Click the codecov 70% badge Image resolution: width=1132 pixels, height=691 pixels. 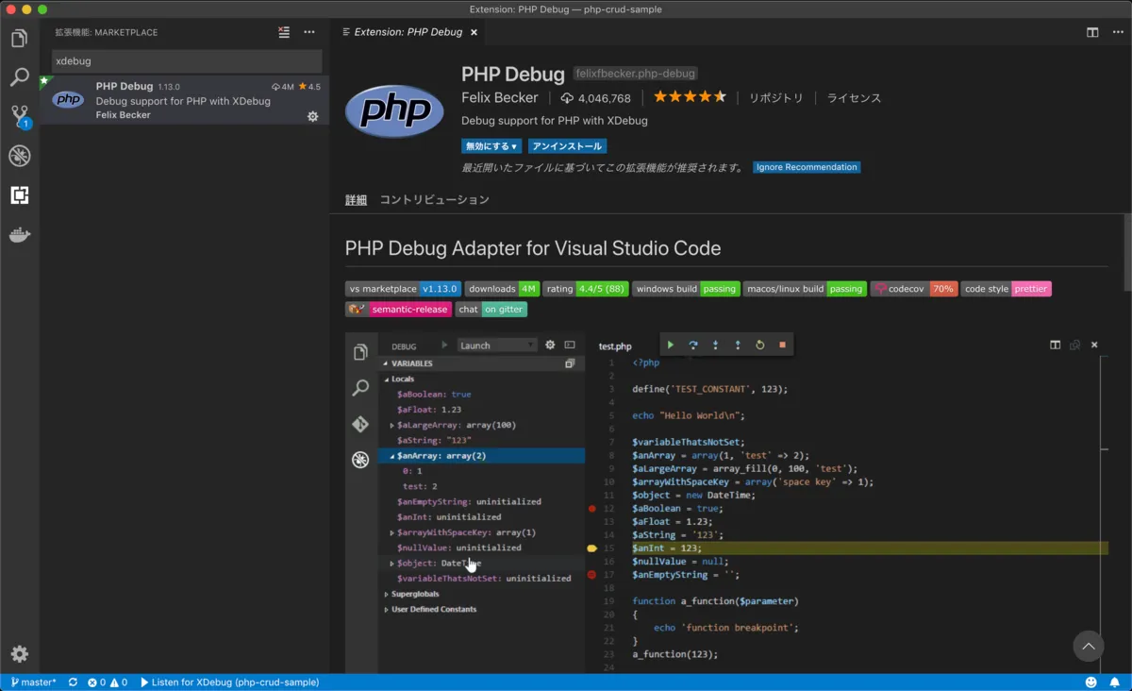(x=913, y=289)
